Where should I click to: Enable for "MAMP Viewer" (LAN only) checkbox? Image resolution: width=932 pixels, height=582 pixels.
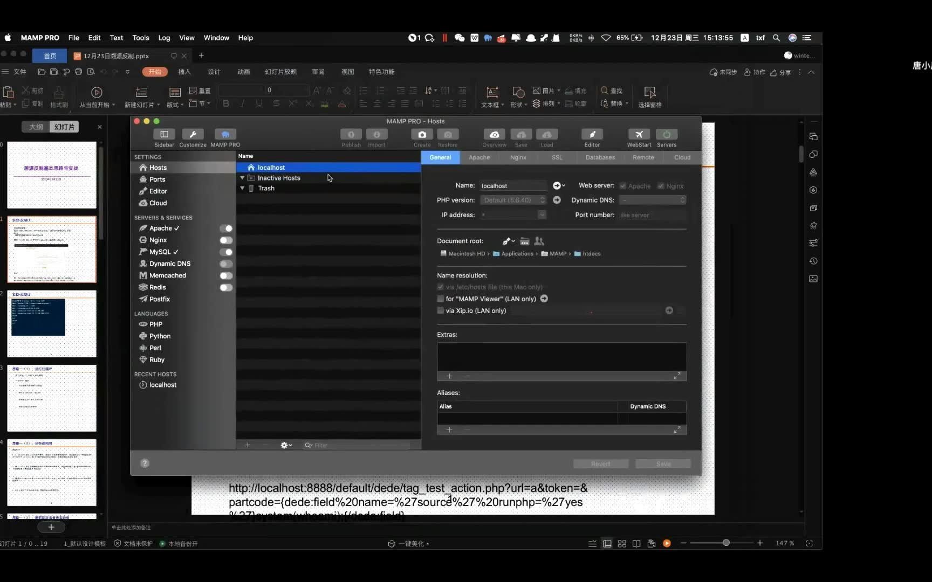440,299
